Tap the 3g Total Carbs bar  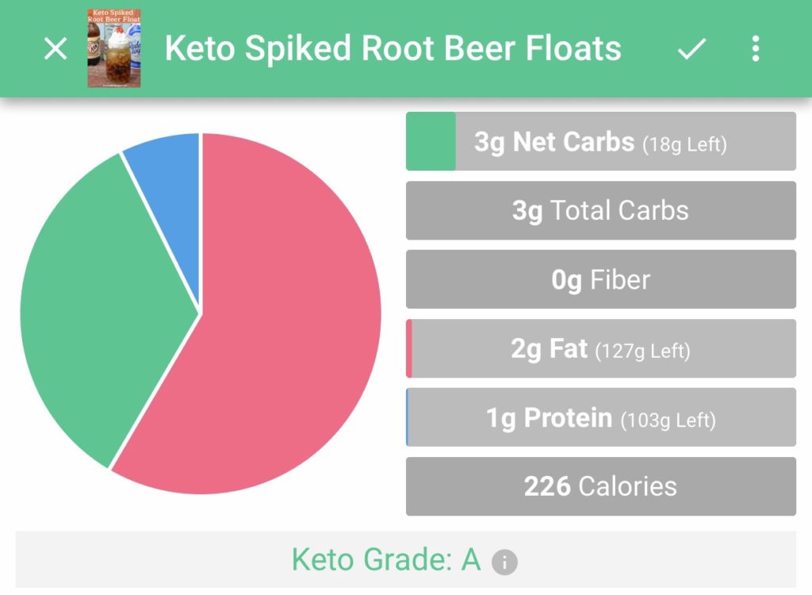pyautogui.click(x=600, y=210)
